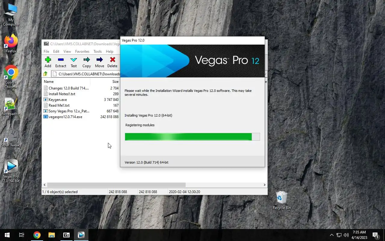Screen dimensions: 385x241
Task: Open the File menu in 7-Zip
Action: (x=46, y=52)
